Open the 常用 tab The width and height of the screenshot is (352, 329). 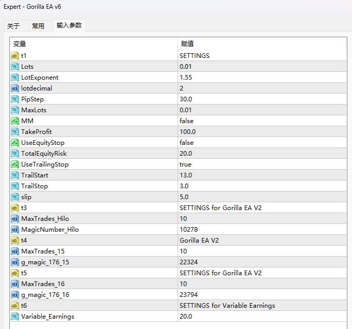(x=38, y=26)
